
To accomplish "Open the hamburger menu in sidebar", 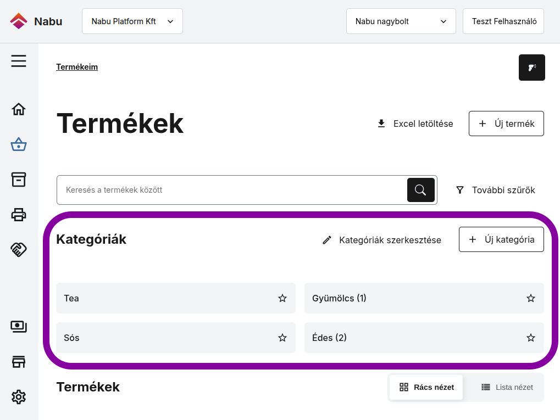I will click(19, 61).
